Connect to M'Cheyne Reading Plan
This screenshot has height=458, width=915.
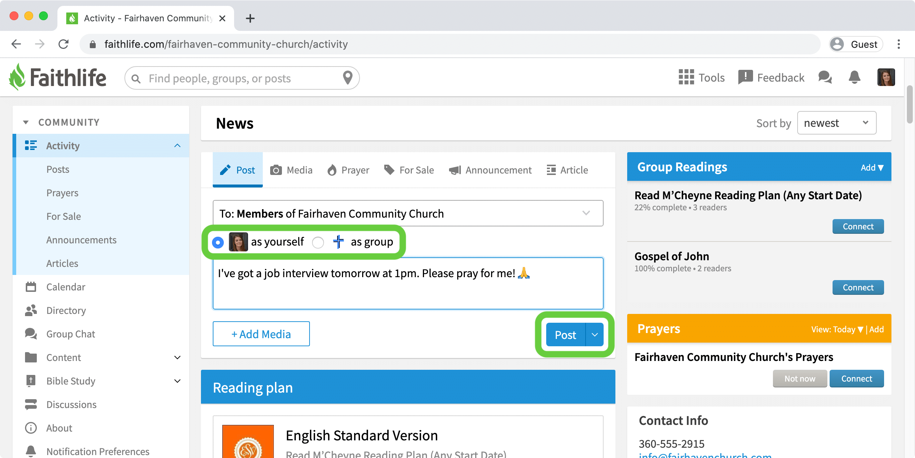[x=858, y=226]
